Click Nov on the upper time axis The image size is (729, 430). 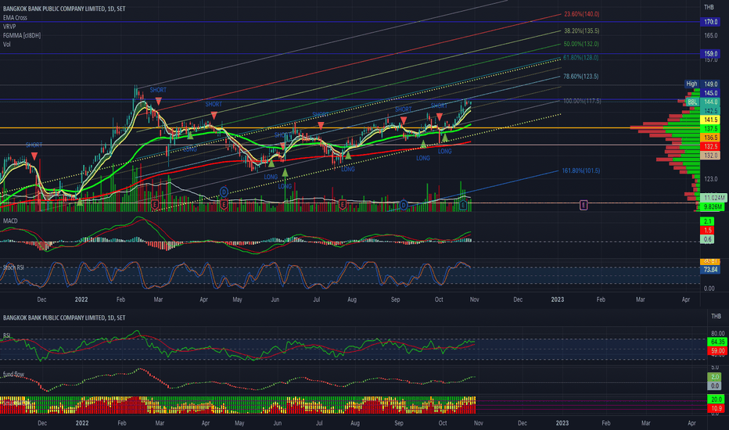[474, 299]
